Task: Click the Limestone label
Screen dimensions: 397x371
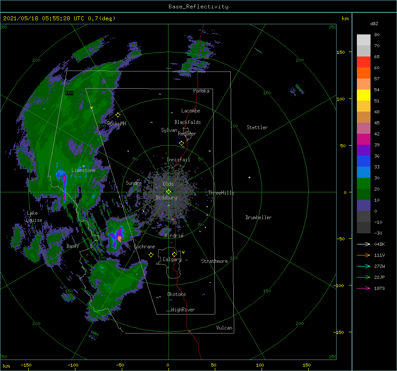Action: coord(83,170)
